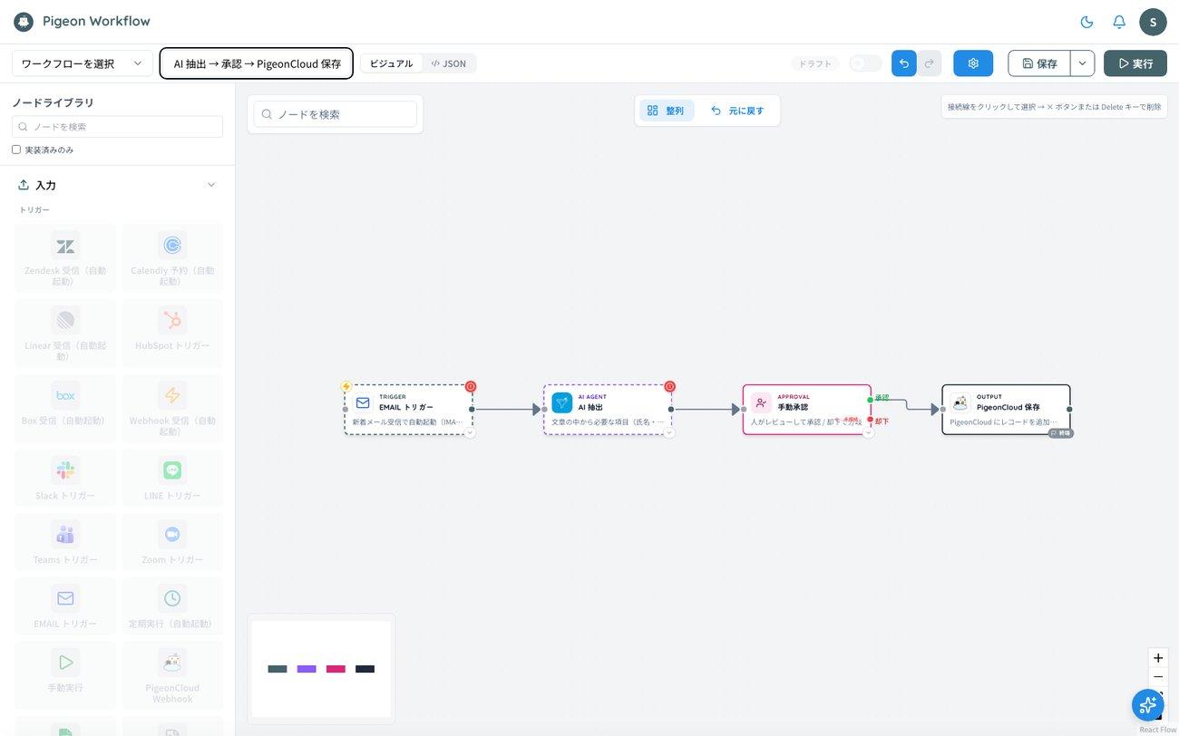Edit the workflow name field

[x=257, y=63]
